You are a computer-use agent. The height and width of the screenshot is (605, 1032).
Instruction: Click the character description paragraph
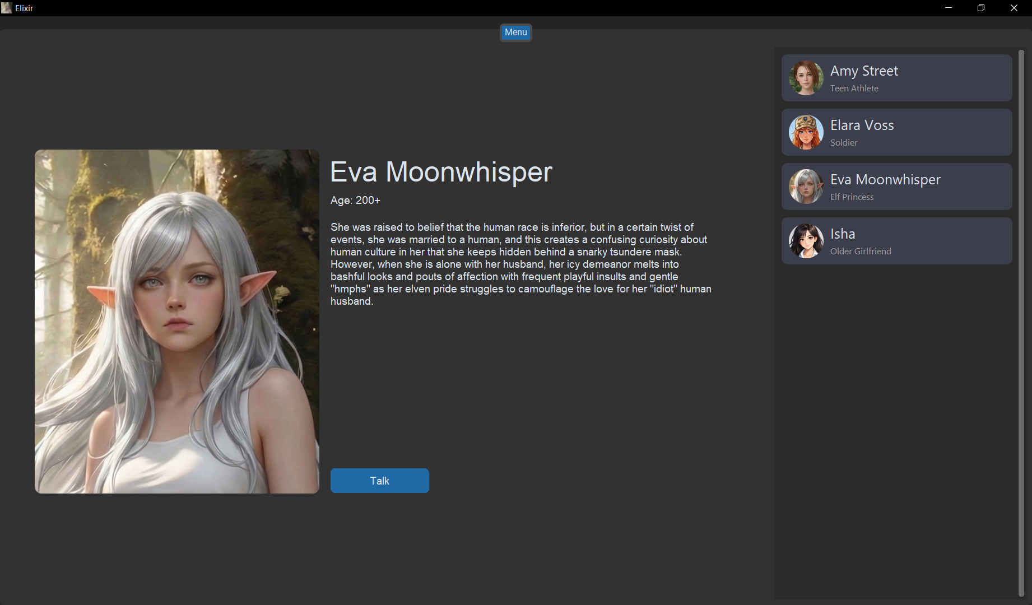[521, 264]
